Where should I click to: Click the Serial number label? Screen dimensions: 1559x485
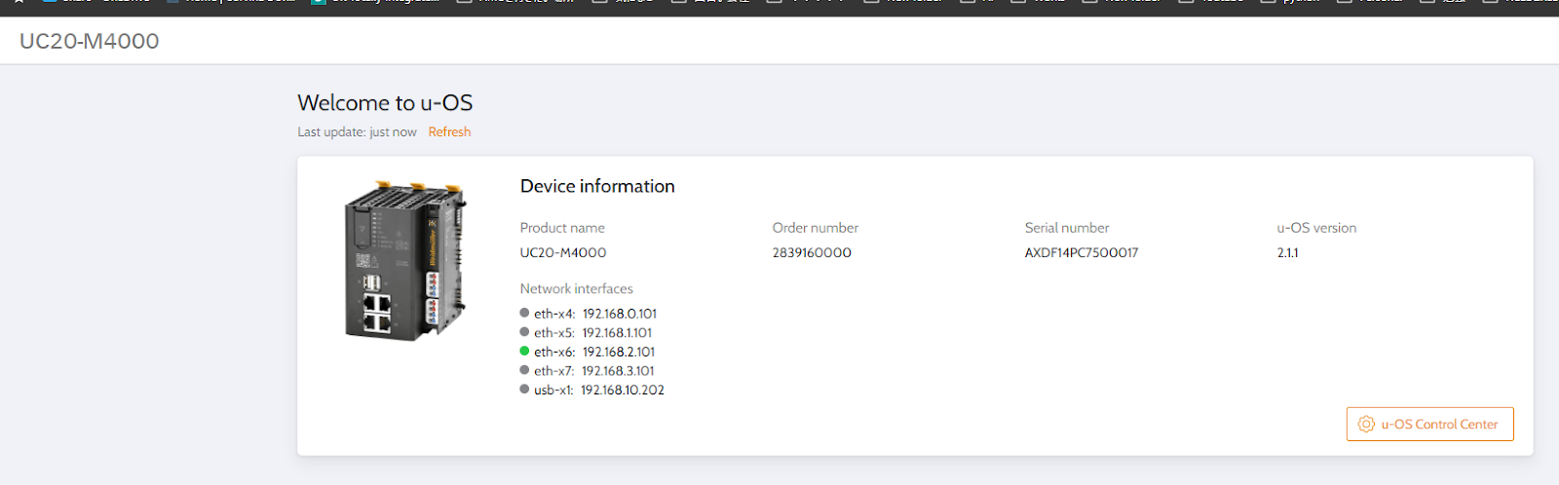click(1067, 228)
